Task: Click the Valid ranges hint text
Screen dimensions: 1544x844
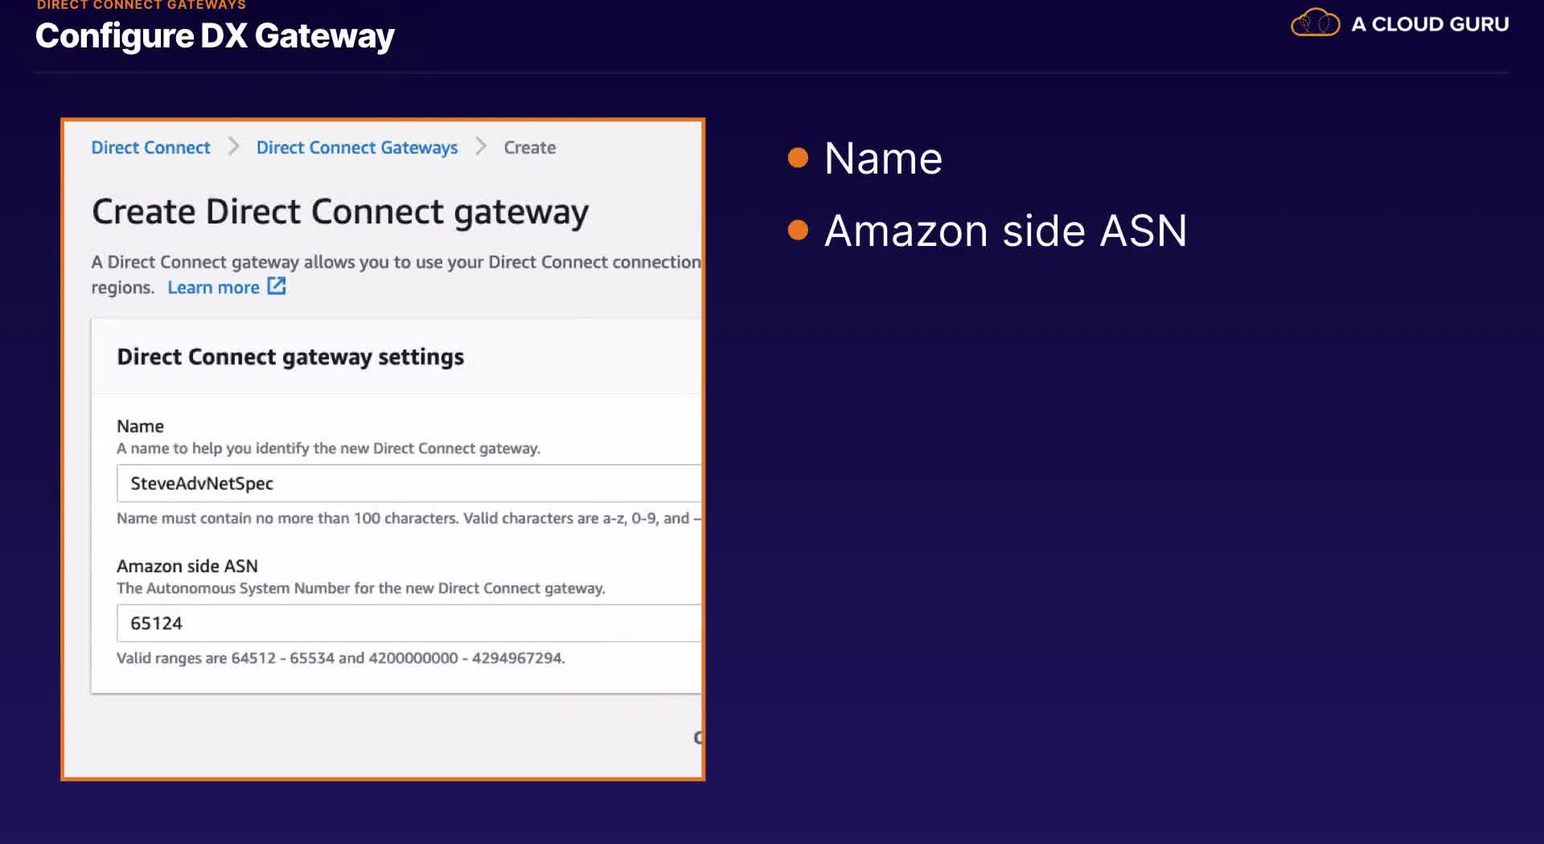Action: [341, 658]
